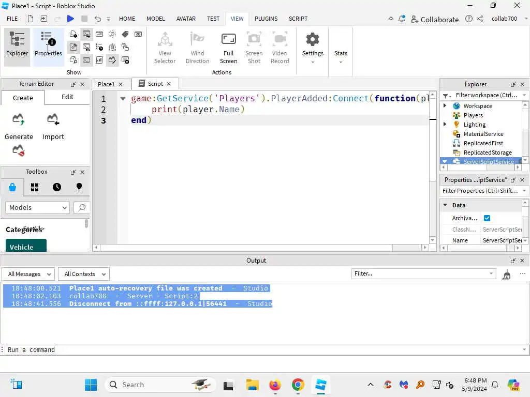Image resolution: width=530 pixels, height=397 pixels.
Task: Click the New file icon next to FILE
Action: click(x=31, y=19)
